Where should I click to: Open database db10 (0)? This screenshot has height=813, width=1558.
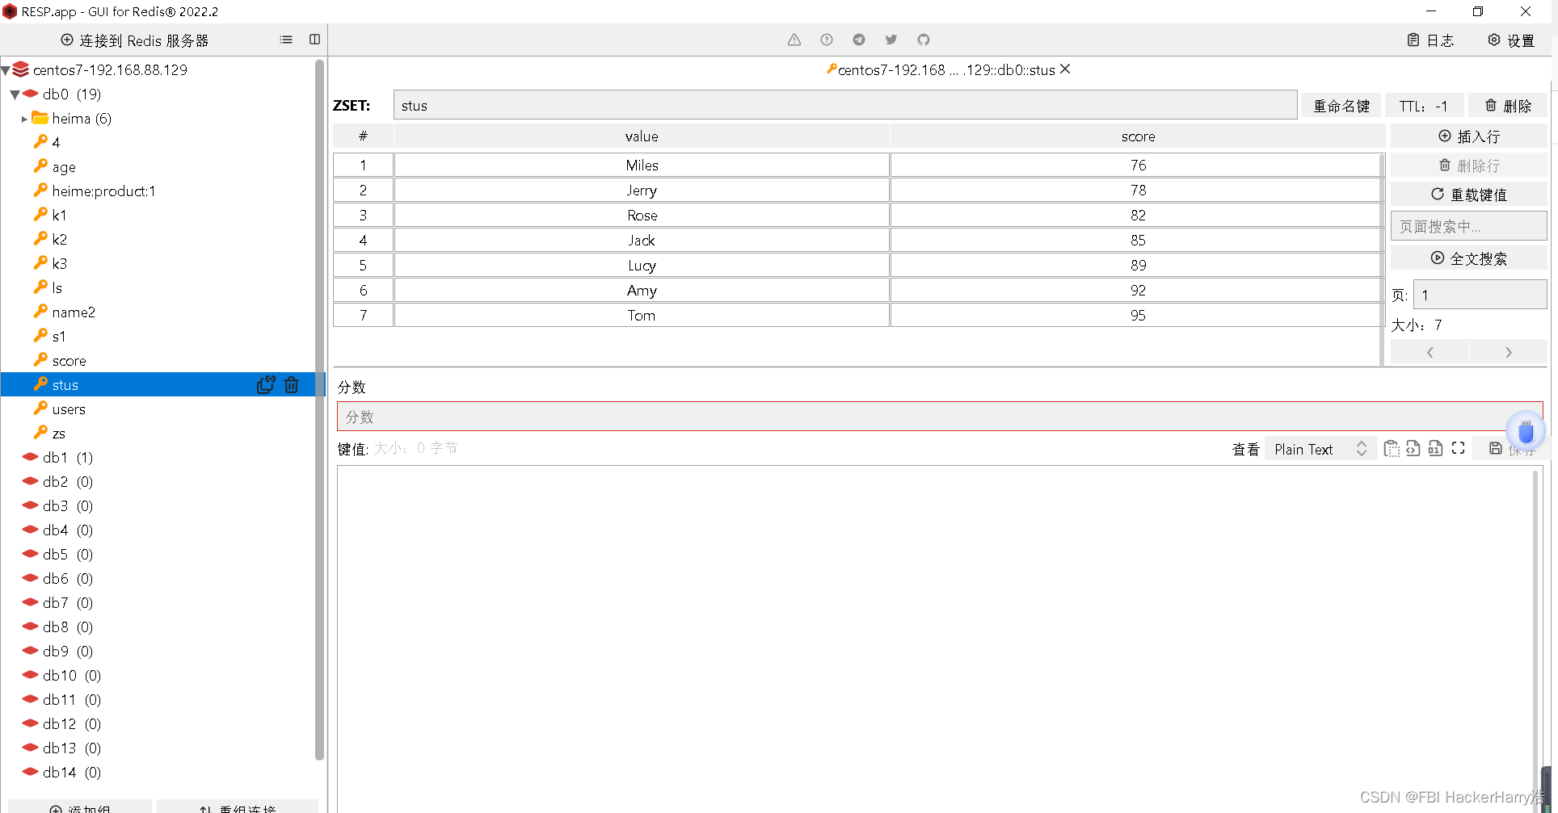(x=72, y=676)
